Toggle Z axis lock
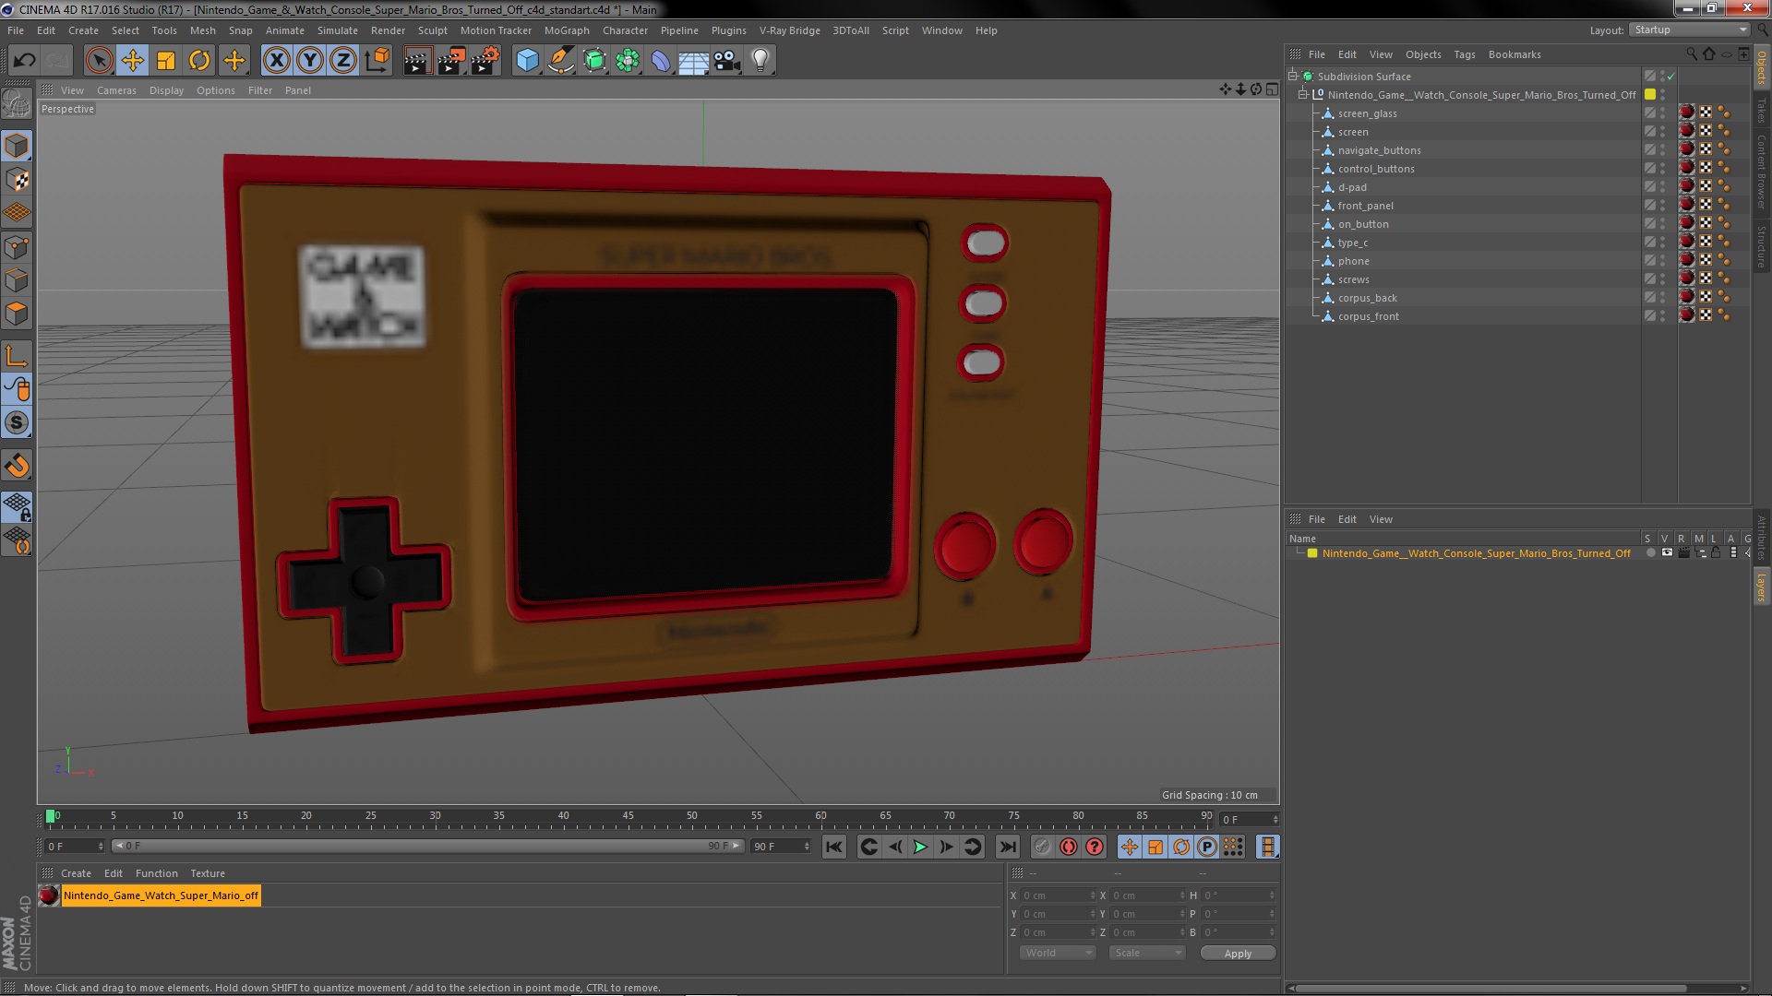Image resolution: width=1772 pixels, height=996 pixels. [343, 61]
